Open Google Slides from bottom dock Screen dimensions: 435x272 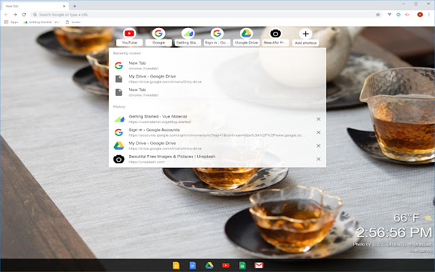point(176,266)
